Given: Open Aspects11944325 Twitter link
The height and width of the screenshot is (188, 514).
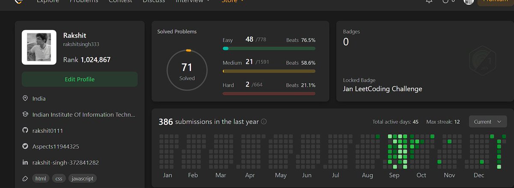Looking at the screenshot, I should (55, 146).
